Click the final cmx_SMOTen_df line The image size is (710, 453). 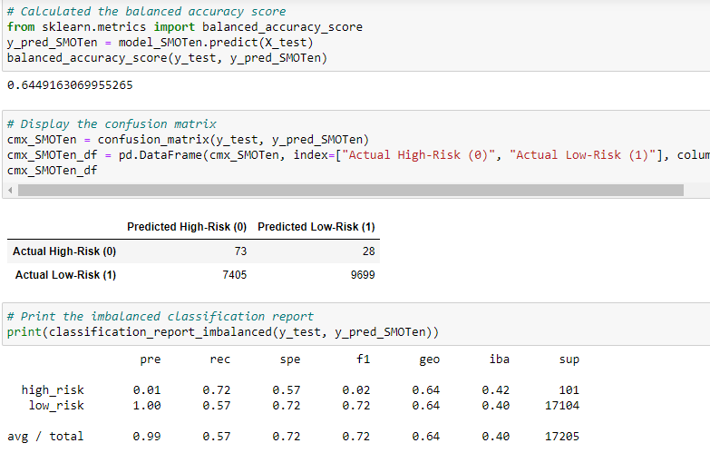coord(52,170)
